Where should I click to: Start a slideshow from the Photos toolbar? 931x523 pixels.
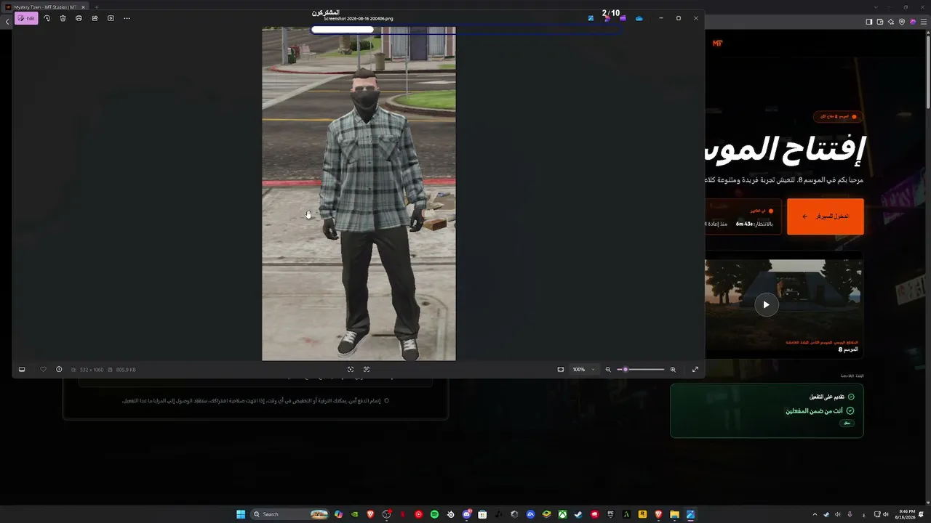click(x=111, y=18)
